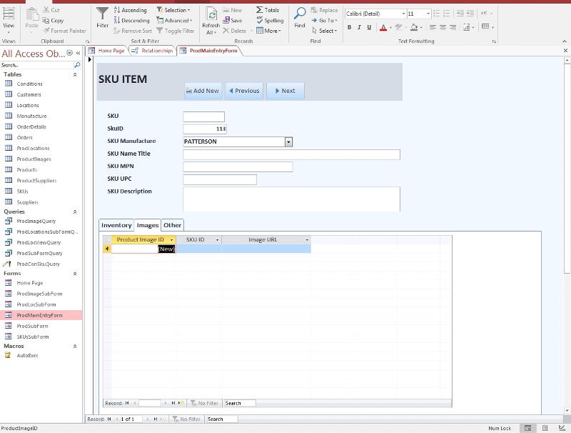Image resolution: width=571 pixels, height=433 pixels.
Task: Click the SKU MPN field
Action: [x=238, y=167]
